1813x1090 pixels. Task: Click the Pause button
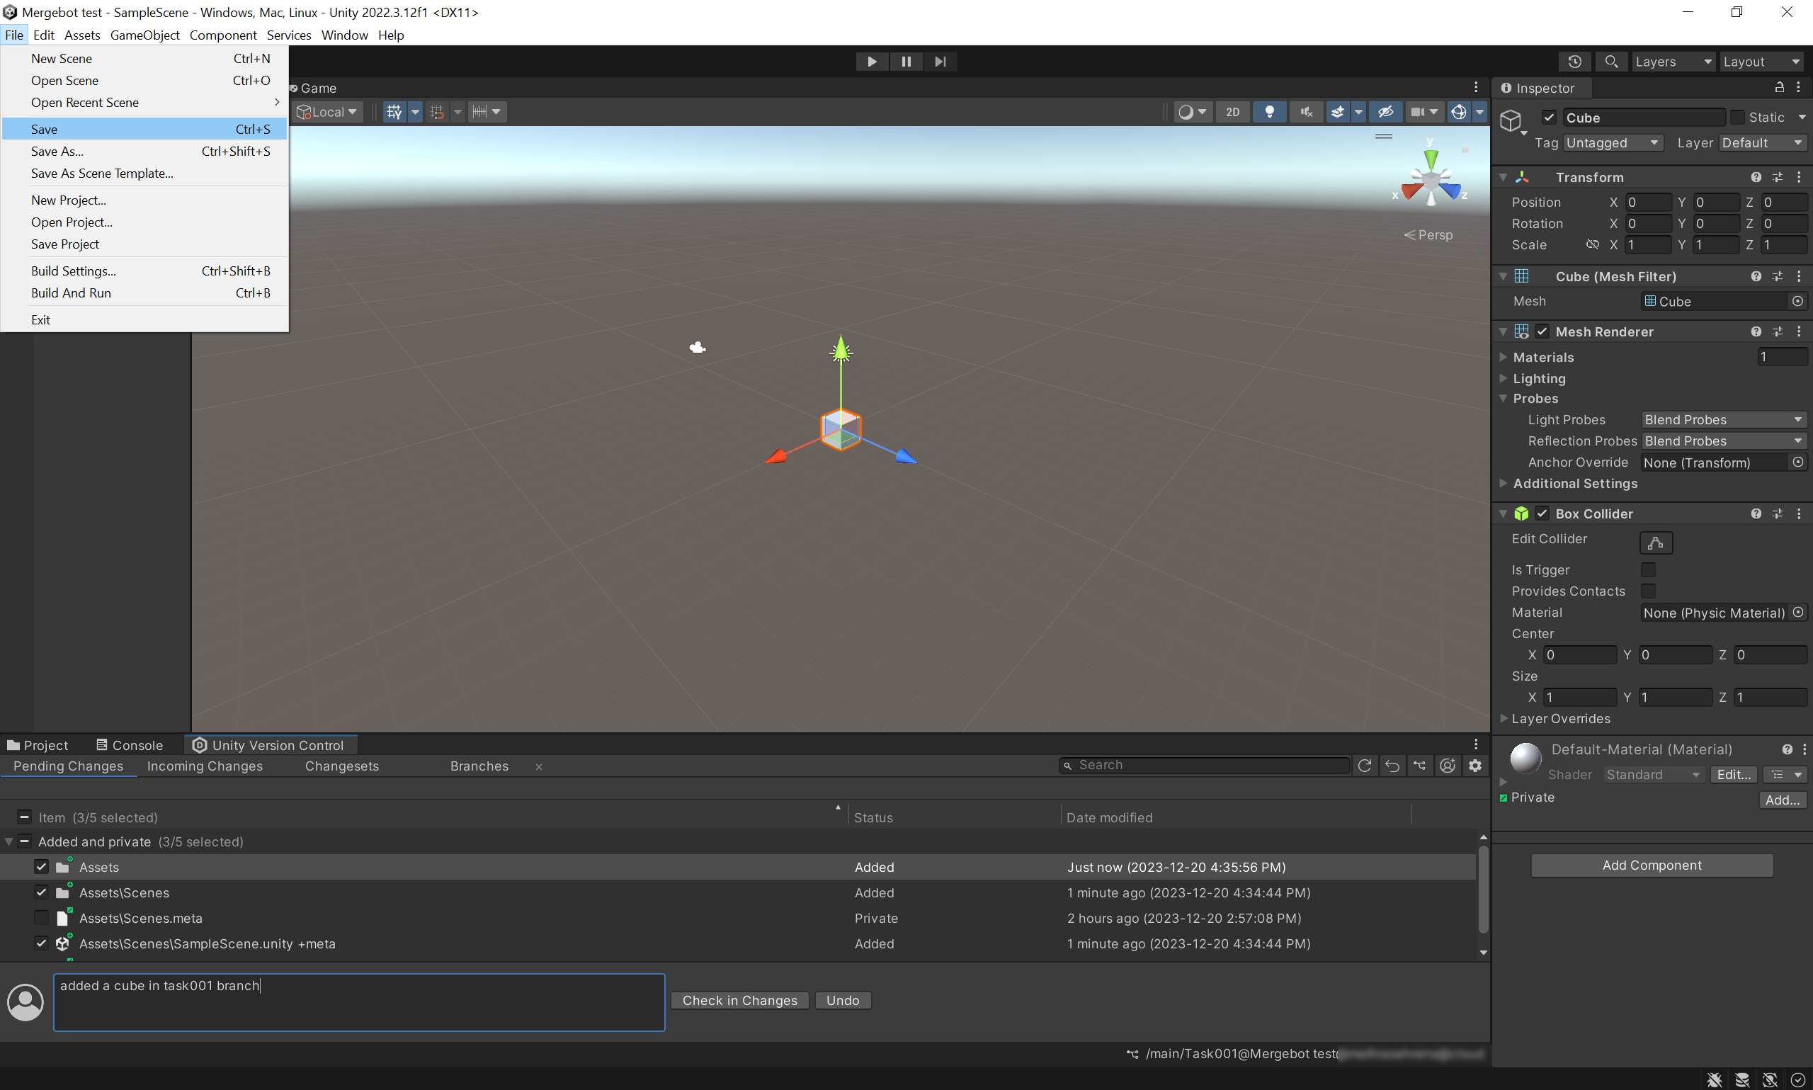coord(906,62)
